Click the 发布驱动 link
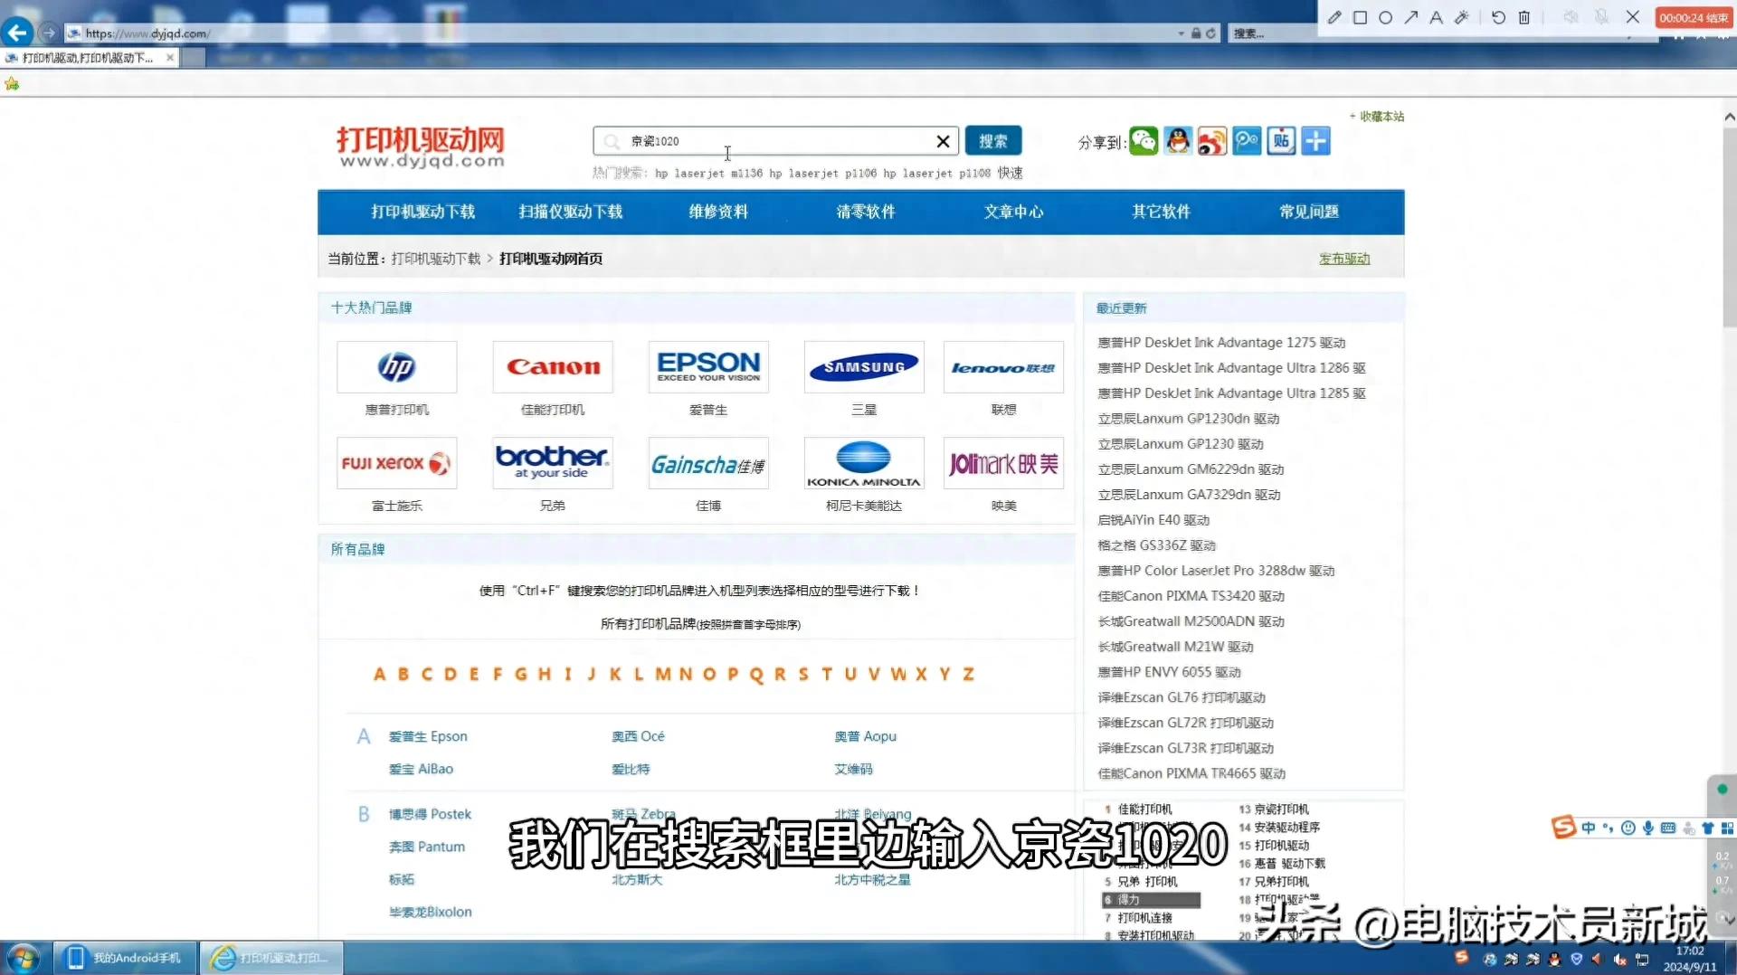 point(1343,259)
